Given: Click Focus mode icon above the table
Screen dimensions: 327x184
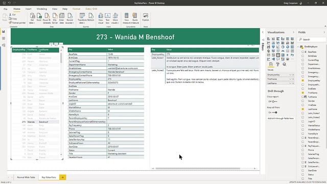Looking at the screenshot, I should 56,44.
